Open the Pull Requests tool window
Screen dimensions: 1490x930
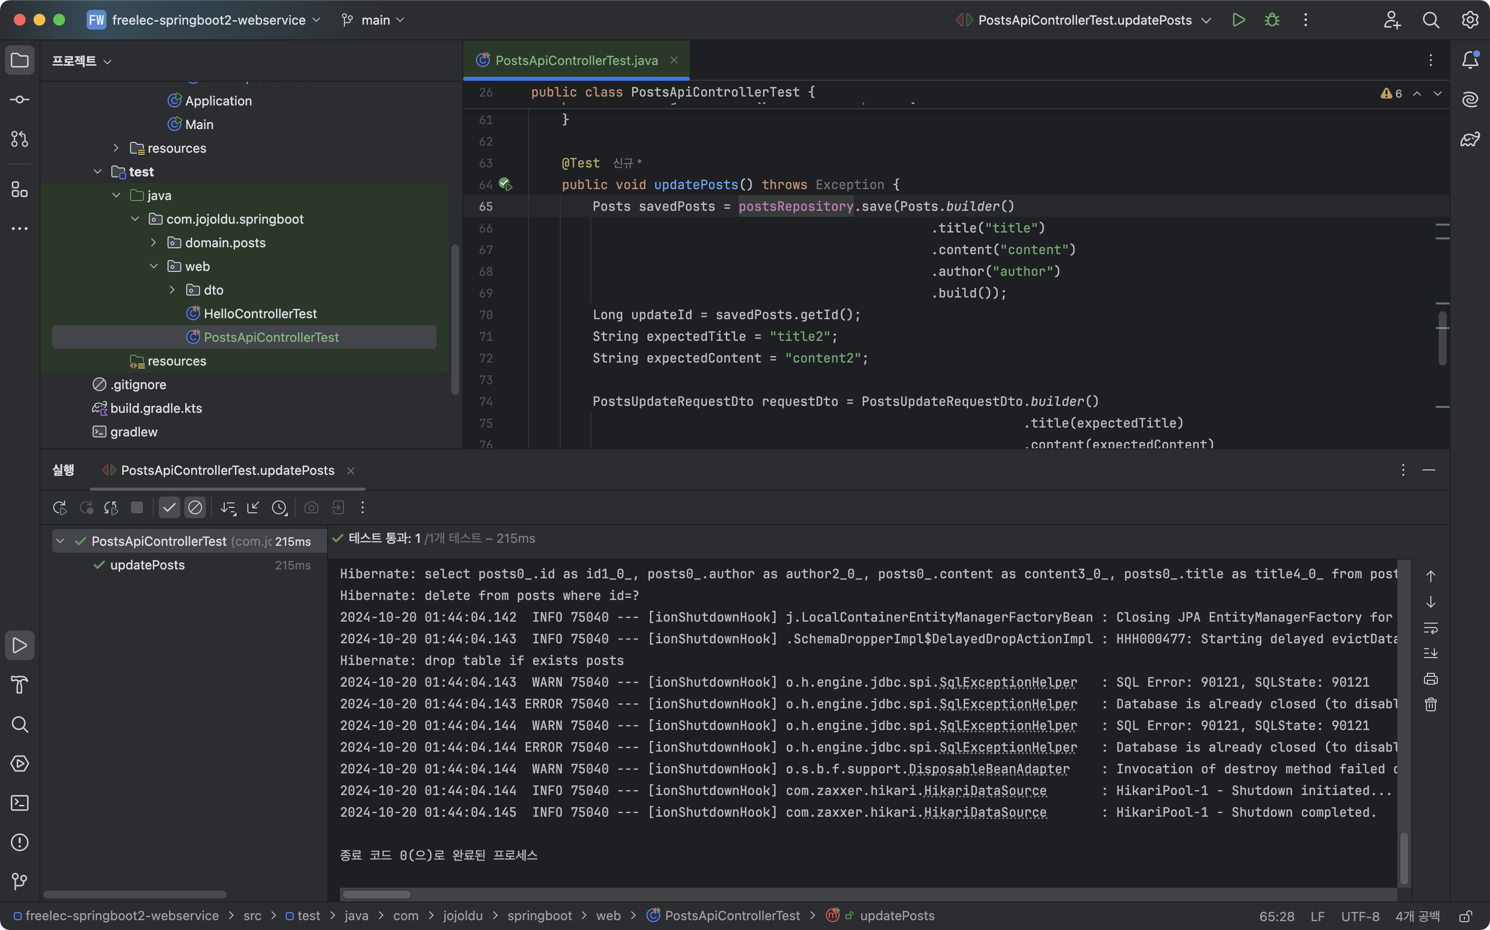(x=20, y=139)
